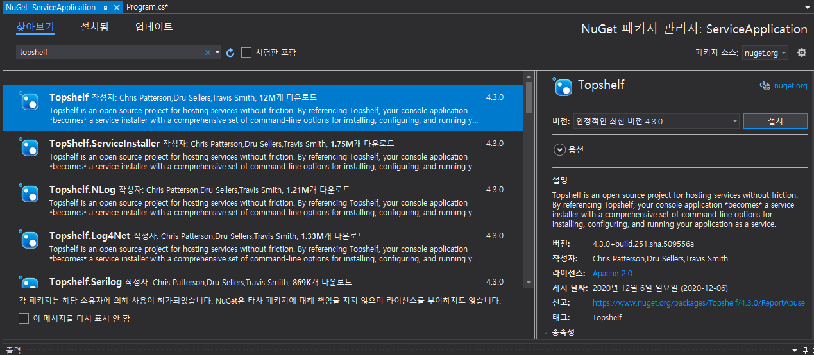Open NuGet settings gear icon
This screenshot has height=355, width=814.
point(801,53)
